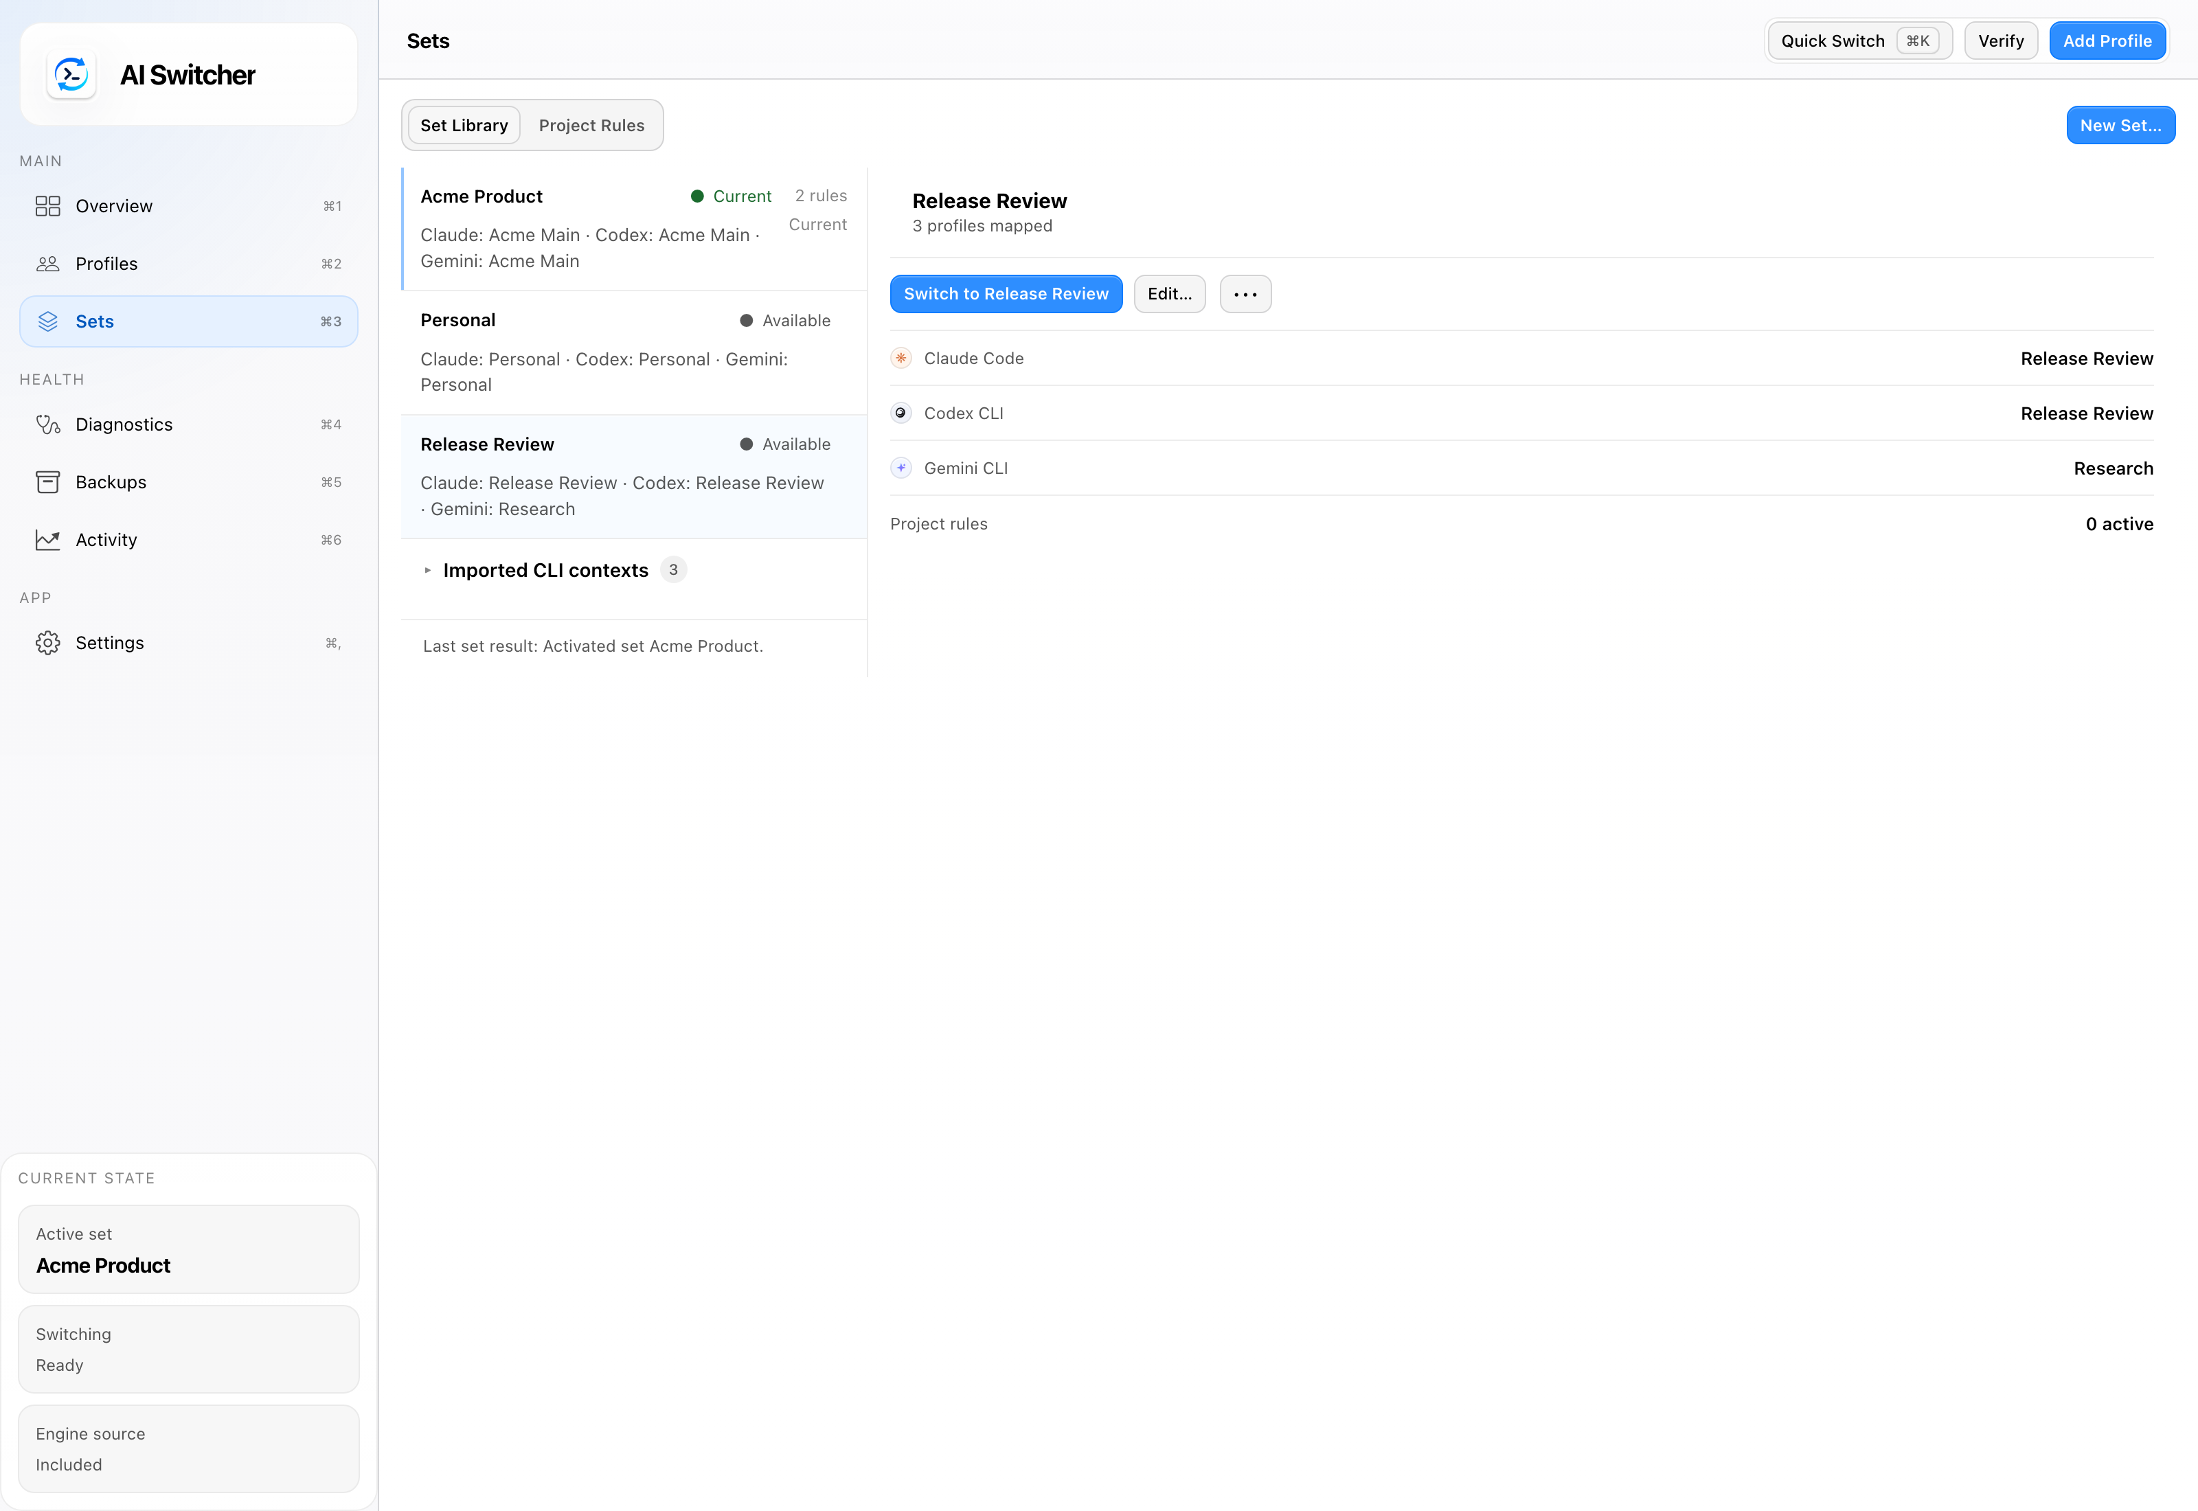
Task: Open Activity via the chart icon
Action: pos(47,541)
